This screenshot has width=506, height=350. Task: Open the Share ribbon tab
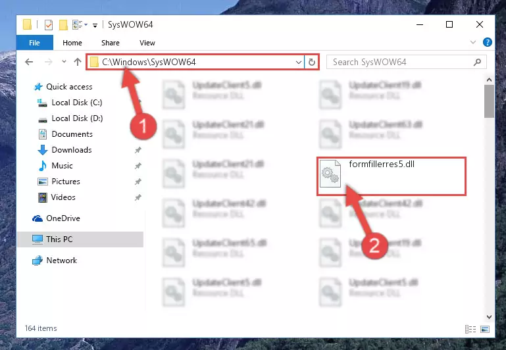111,43
